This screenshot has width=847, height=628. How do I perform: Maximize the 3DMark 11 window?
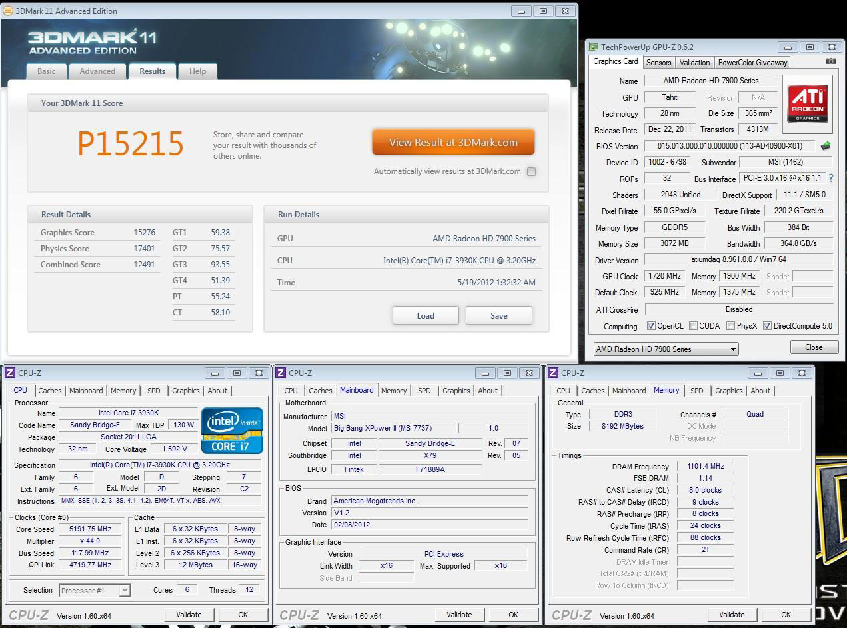pyautogui.click(x=543, y=11)
